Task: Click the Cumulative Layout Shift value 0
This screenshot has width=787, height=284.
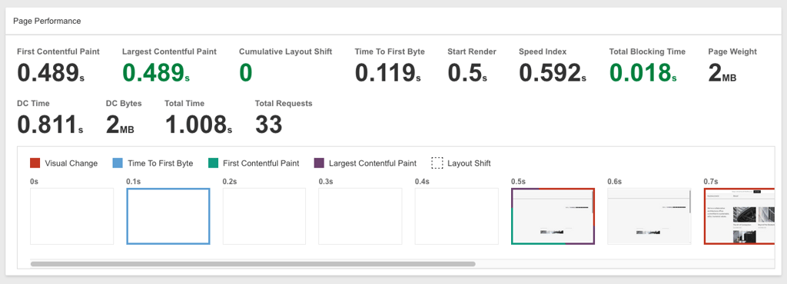Action: pos(245,73)
